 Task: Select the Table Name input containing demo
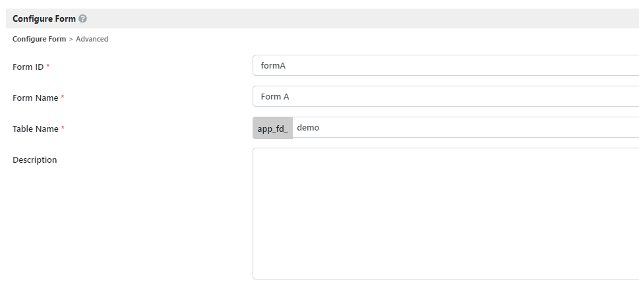pyautogui.click(x=465, y=127)
